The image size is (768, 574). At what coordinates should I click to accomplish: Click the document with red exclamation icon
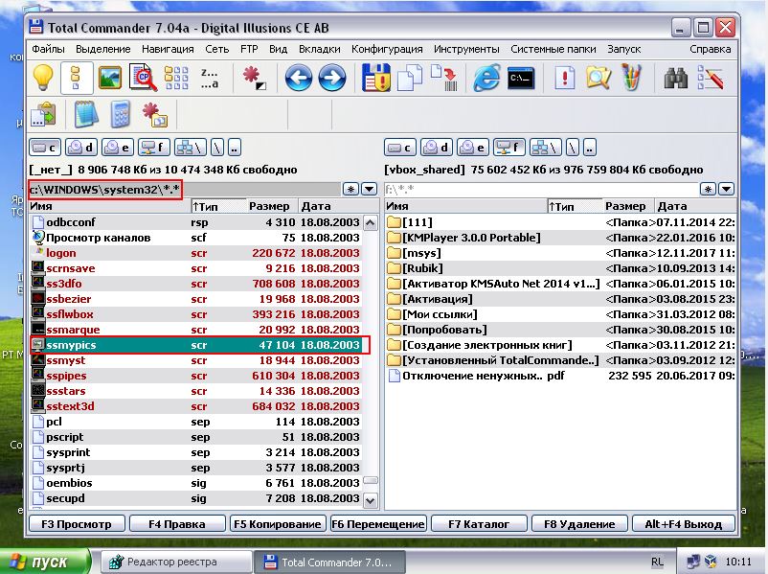click(564, 78)
